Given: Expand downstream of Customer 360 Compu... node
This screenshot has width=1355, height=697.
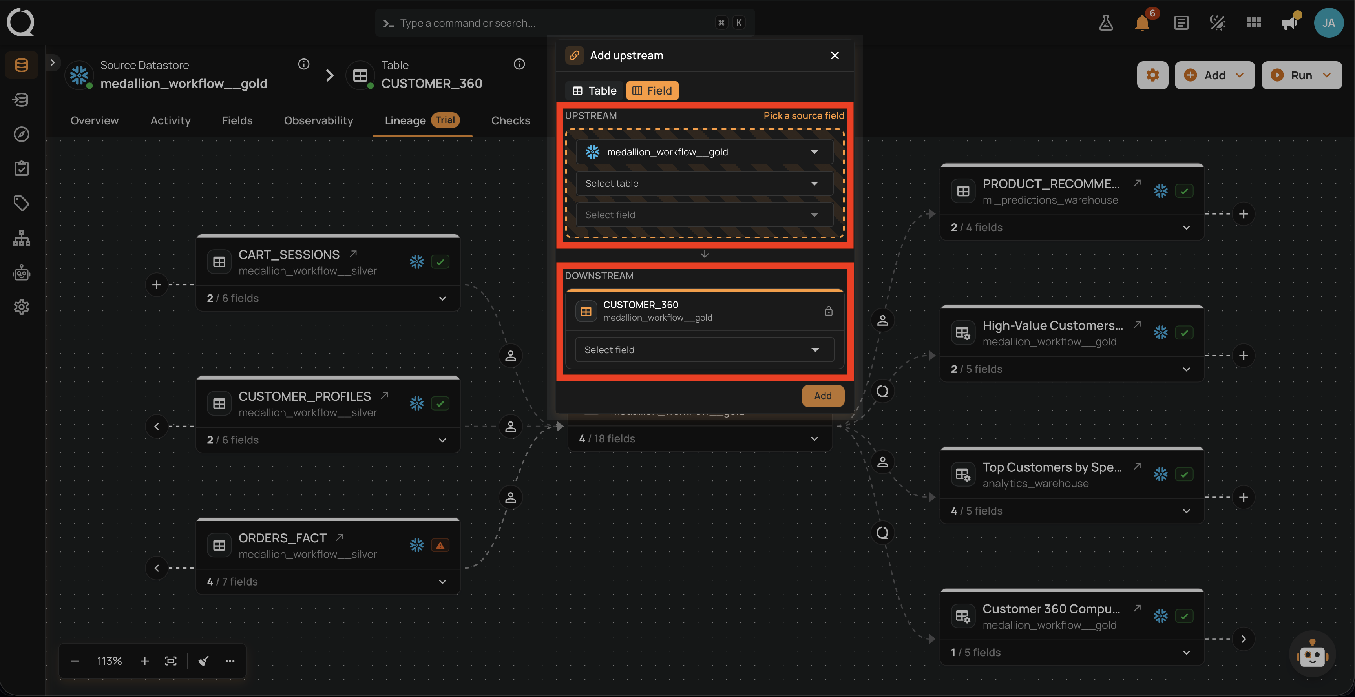Looking at the screenshot, I should (x=1244, y=639).
